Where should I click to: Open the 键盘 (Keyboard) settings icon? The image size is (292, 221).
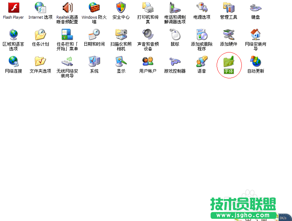(x=255, y=8)
